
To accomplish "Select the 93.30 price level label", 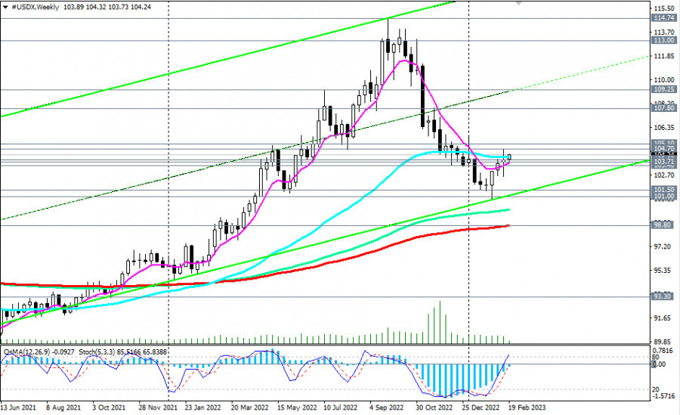I will (663, 297).
